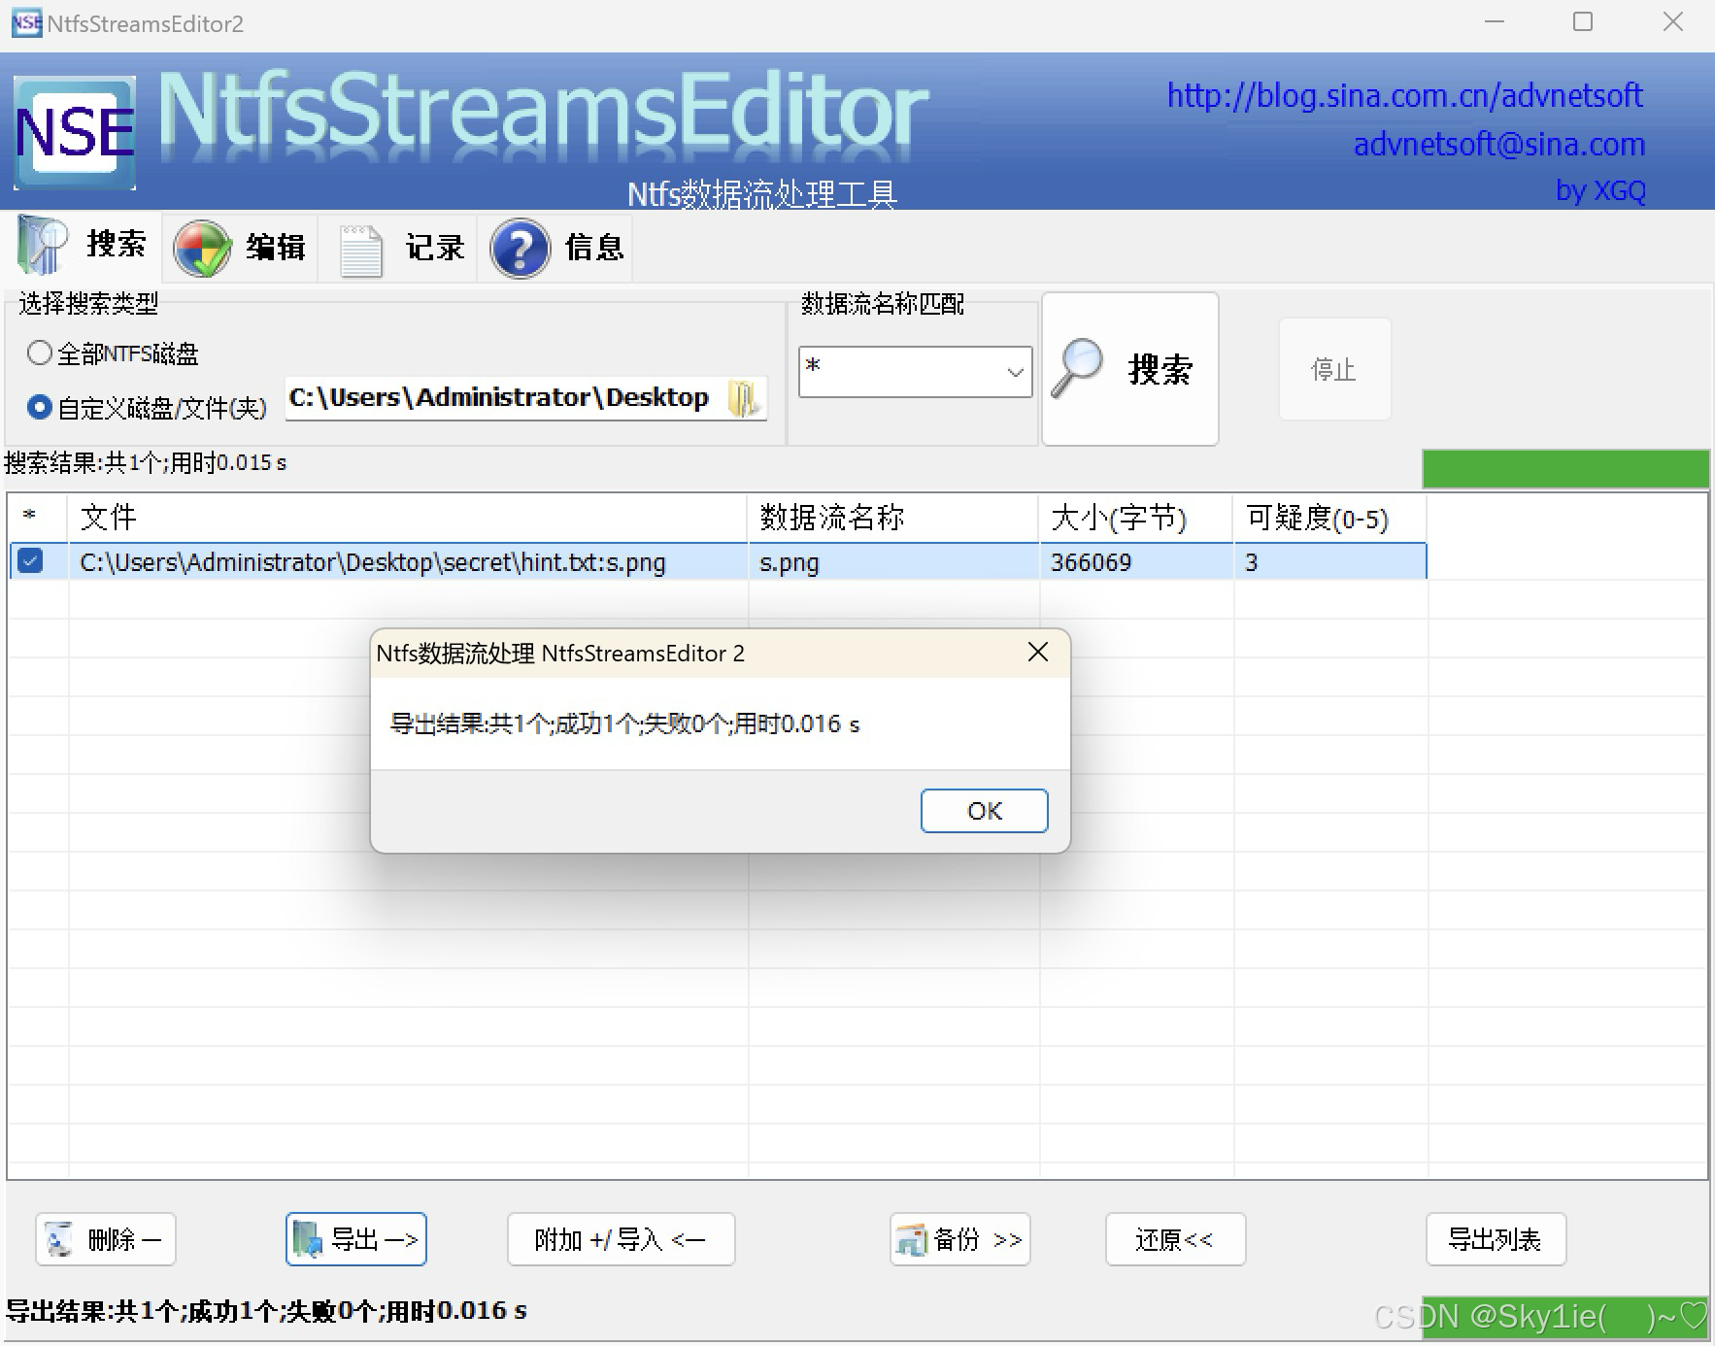Click the 删除 delete button
Screen dimensions: 1715x1346
(x=106, y=1239)
